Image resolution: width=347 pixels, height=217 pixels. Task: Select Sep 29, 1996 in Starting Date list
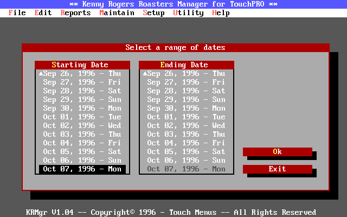(82, 100)
